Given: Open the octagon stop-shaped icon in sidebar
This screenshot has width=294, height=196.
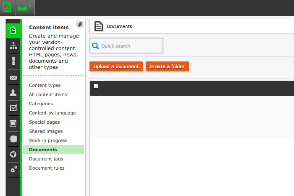Looking at the screenshot, I should tap(13, 139).
